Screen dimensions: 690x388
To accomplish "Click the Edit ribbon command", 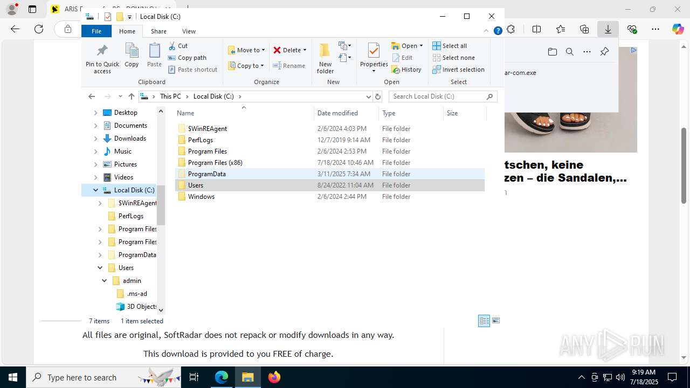I will [402, 58].
